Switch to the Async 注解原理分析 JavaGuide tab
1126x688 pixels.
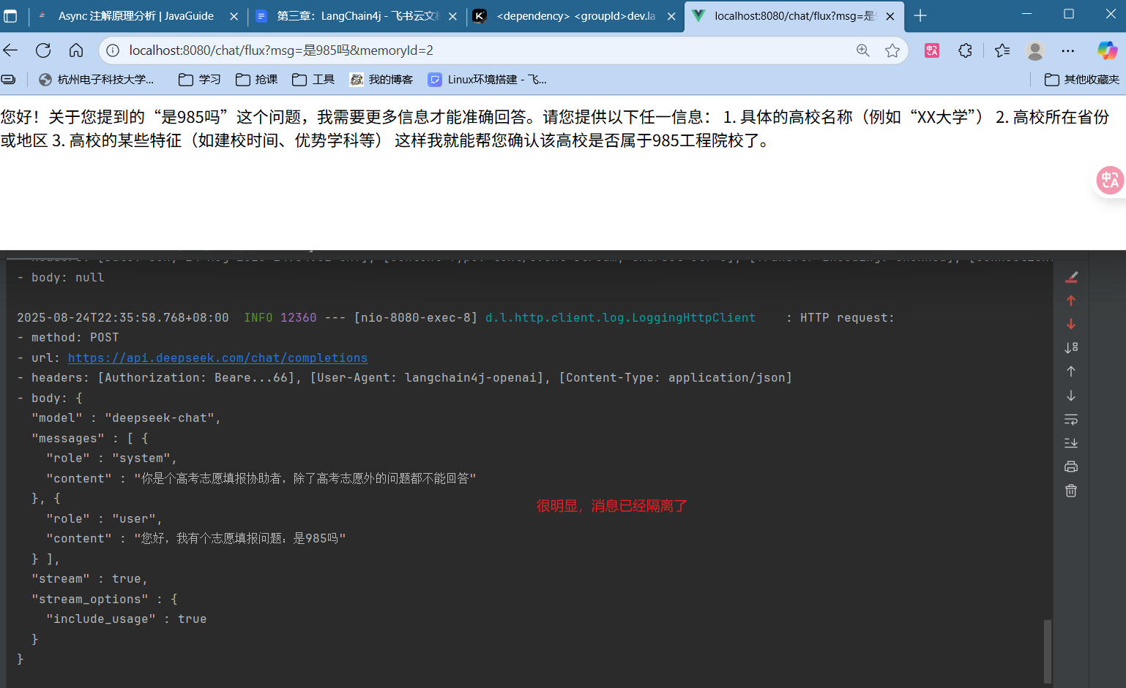[136, 15]
